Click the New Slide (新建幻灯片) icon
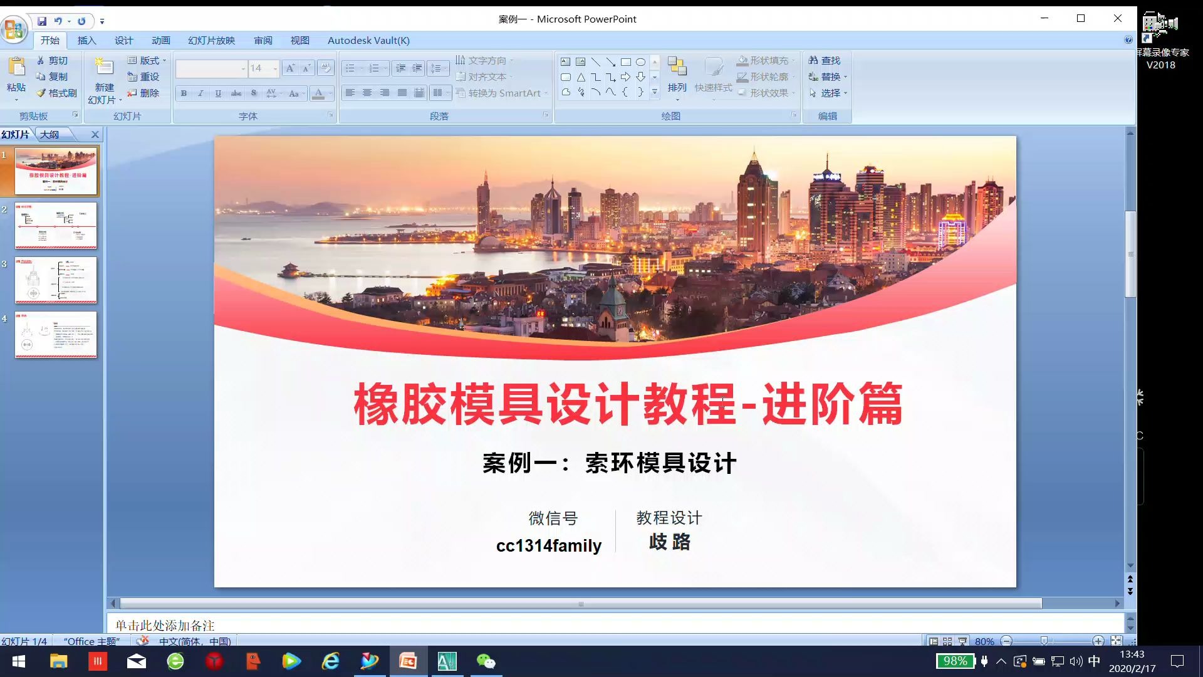Viewport: 1203px width, 677px height. [104, 67]
